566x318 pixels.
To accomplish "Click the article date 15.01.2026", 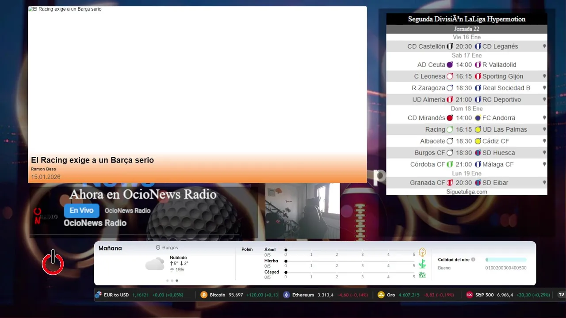I will tap(46, 177).
